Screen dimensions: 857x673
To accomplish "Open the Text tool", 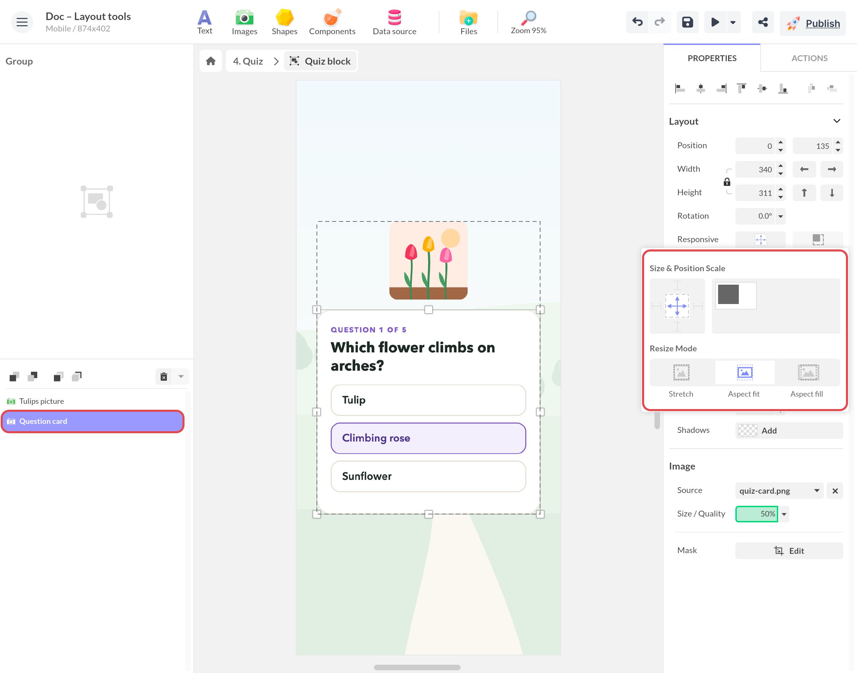I will (x=205, y=22).
